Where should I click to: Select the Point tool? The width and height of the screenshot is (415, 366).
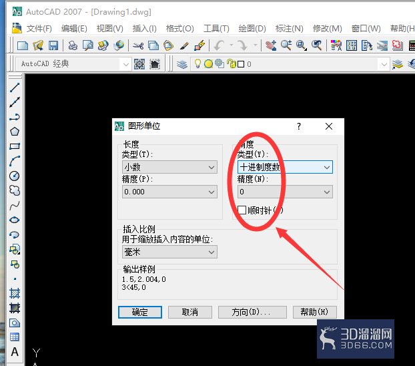[x=15, y=279]
